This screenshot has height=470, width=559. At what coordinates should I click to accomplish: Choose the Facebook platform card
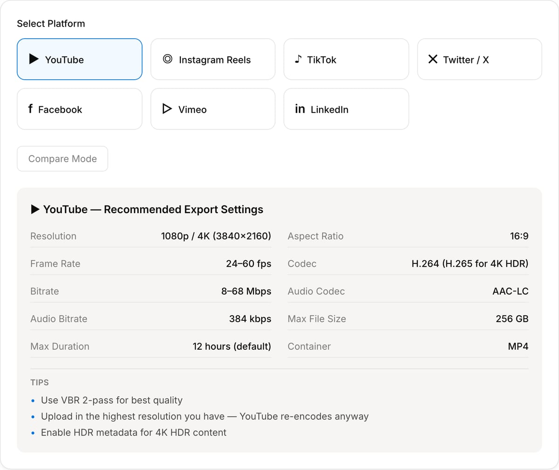[x=80, y=109]
